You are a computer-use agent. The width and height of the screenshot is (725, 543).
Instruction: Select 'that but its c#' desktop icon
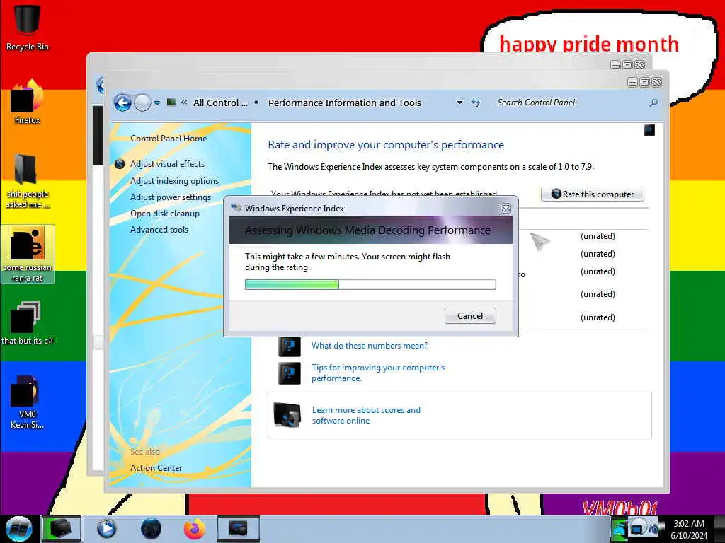(28, 323)
